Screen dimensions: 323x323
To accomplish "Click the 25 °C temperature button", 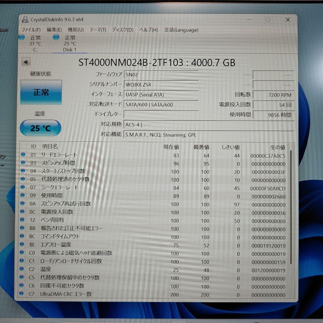I will click(41, 128).
